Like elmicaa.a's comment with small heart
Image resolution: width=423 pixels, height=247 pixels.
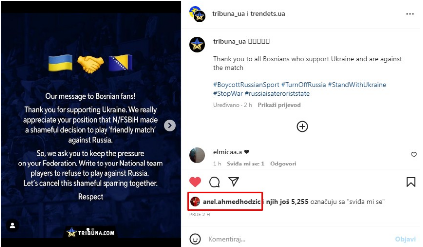(x=413, y=155)
